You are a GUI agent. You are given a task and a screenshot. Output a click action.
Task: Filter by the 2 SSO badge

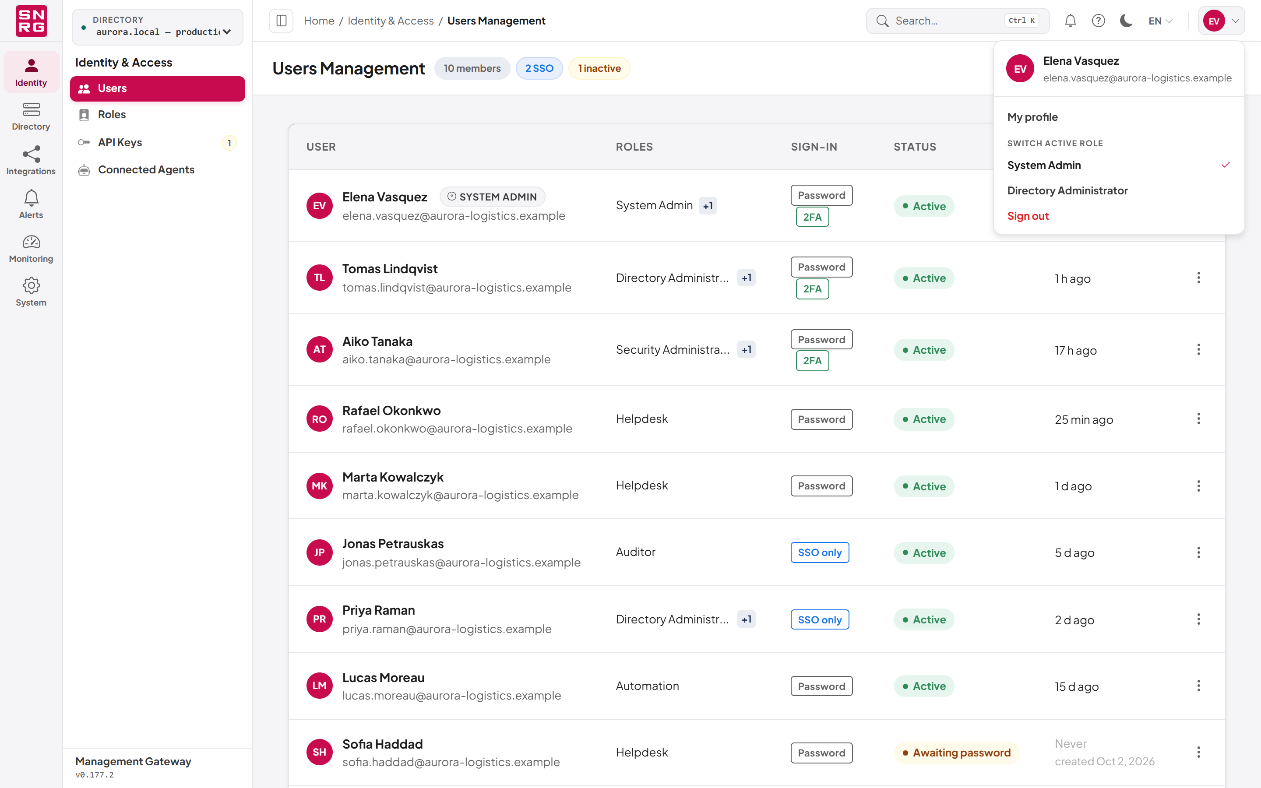pos(539,68)
